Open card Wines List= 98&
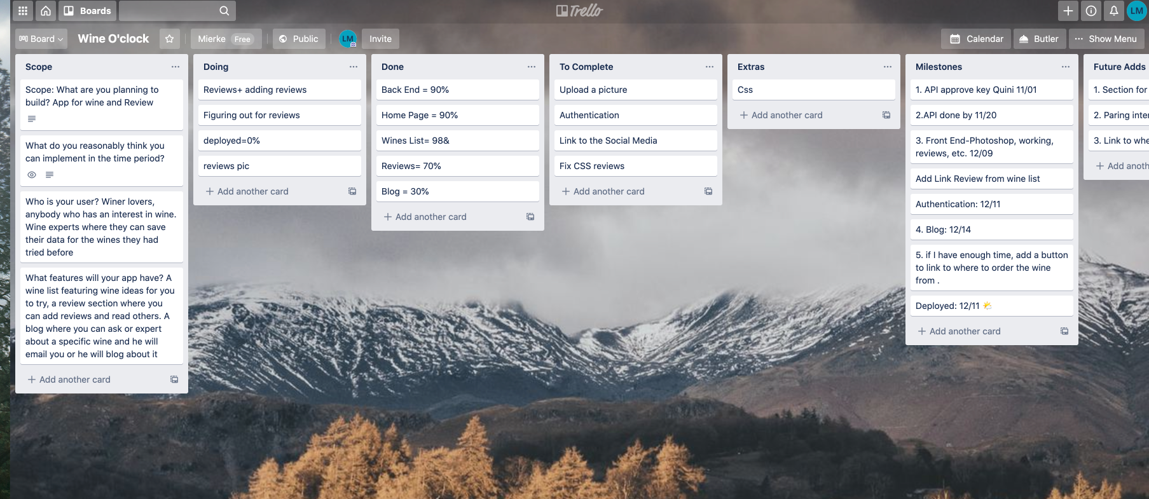 point(458,140)
